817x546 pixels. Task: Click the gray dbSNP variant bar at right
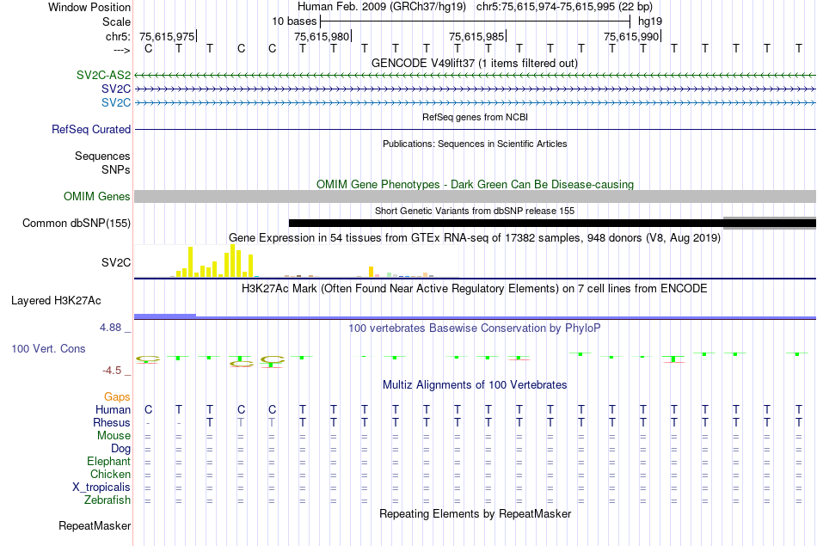pyautogui.click(x=770, y=223)
